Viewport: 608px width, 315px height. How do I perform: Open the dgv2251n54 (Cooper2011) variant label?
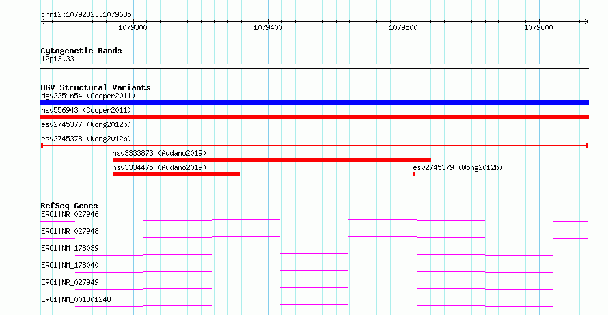pos(88,96)
